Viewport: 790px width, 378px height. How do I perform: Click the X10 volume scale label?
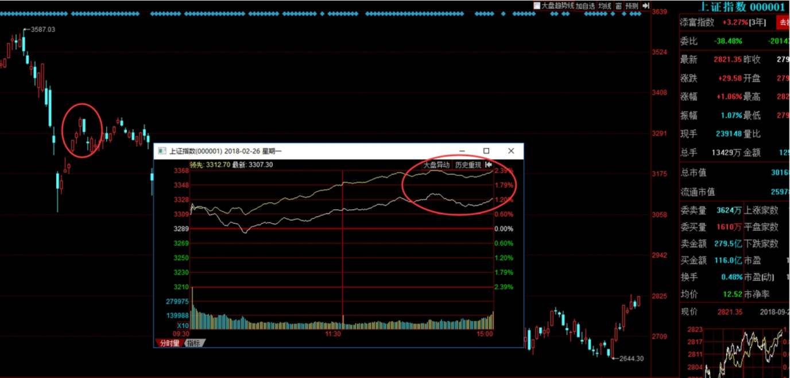point(183,325)
